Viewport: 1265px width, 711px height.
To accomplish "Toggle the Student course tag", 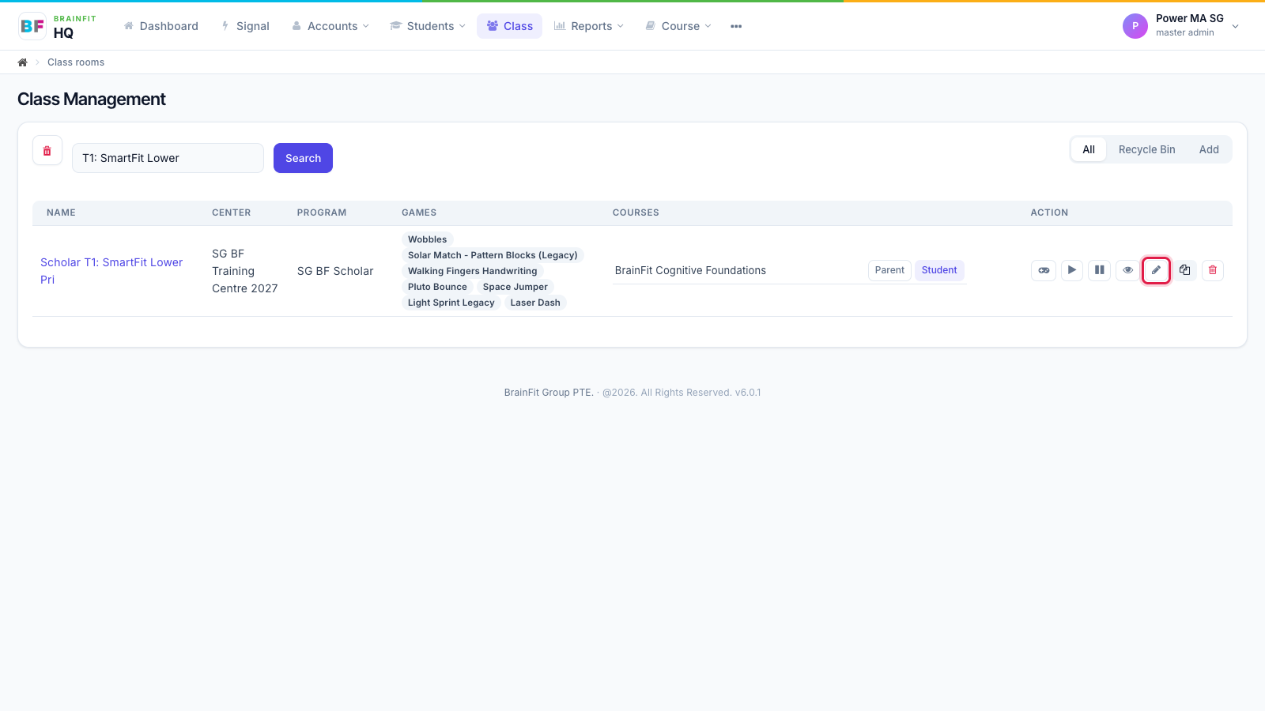I will pos(939,270).
